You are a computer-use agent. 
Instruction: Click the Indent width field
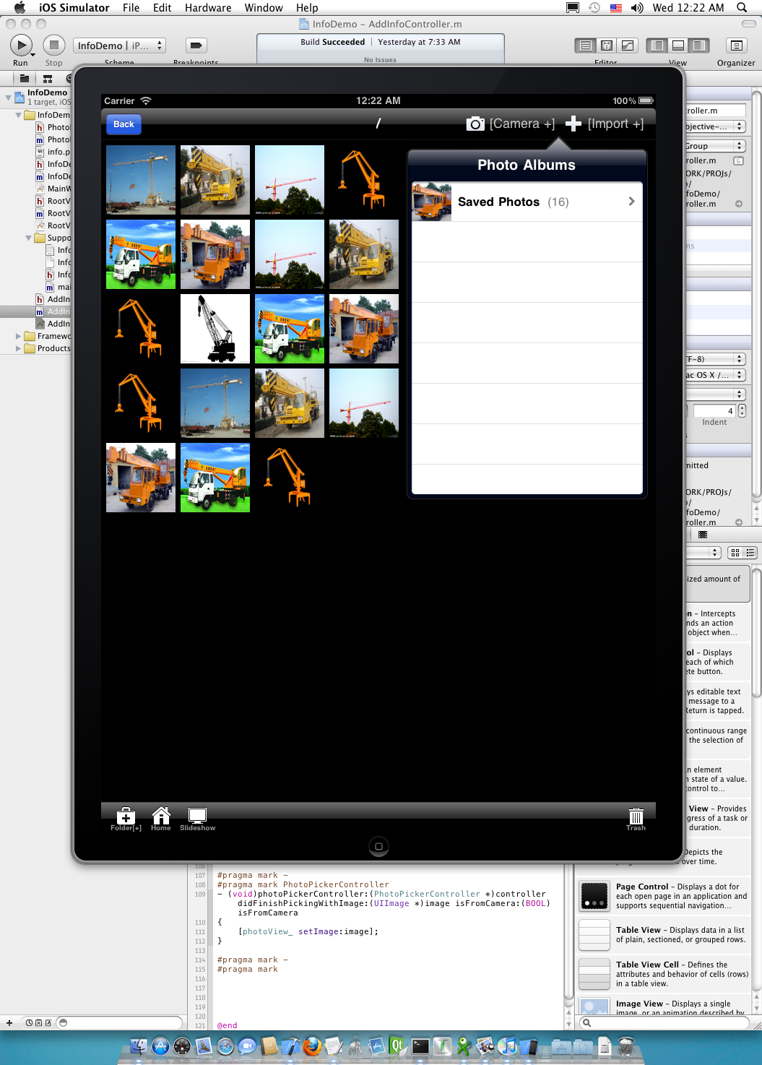pos(714,411)
